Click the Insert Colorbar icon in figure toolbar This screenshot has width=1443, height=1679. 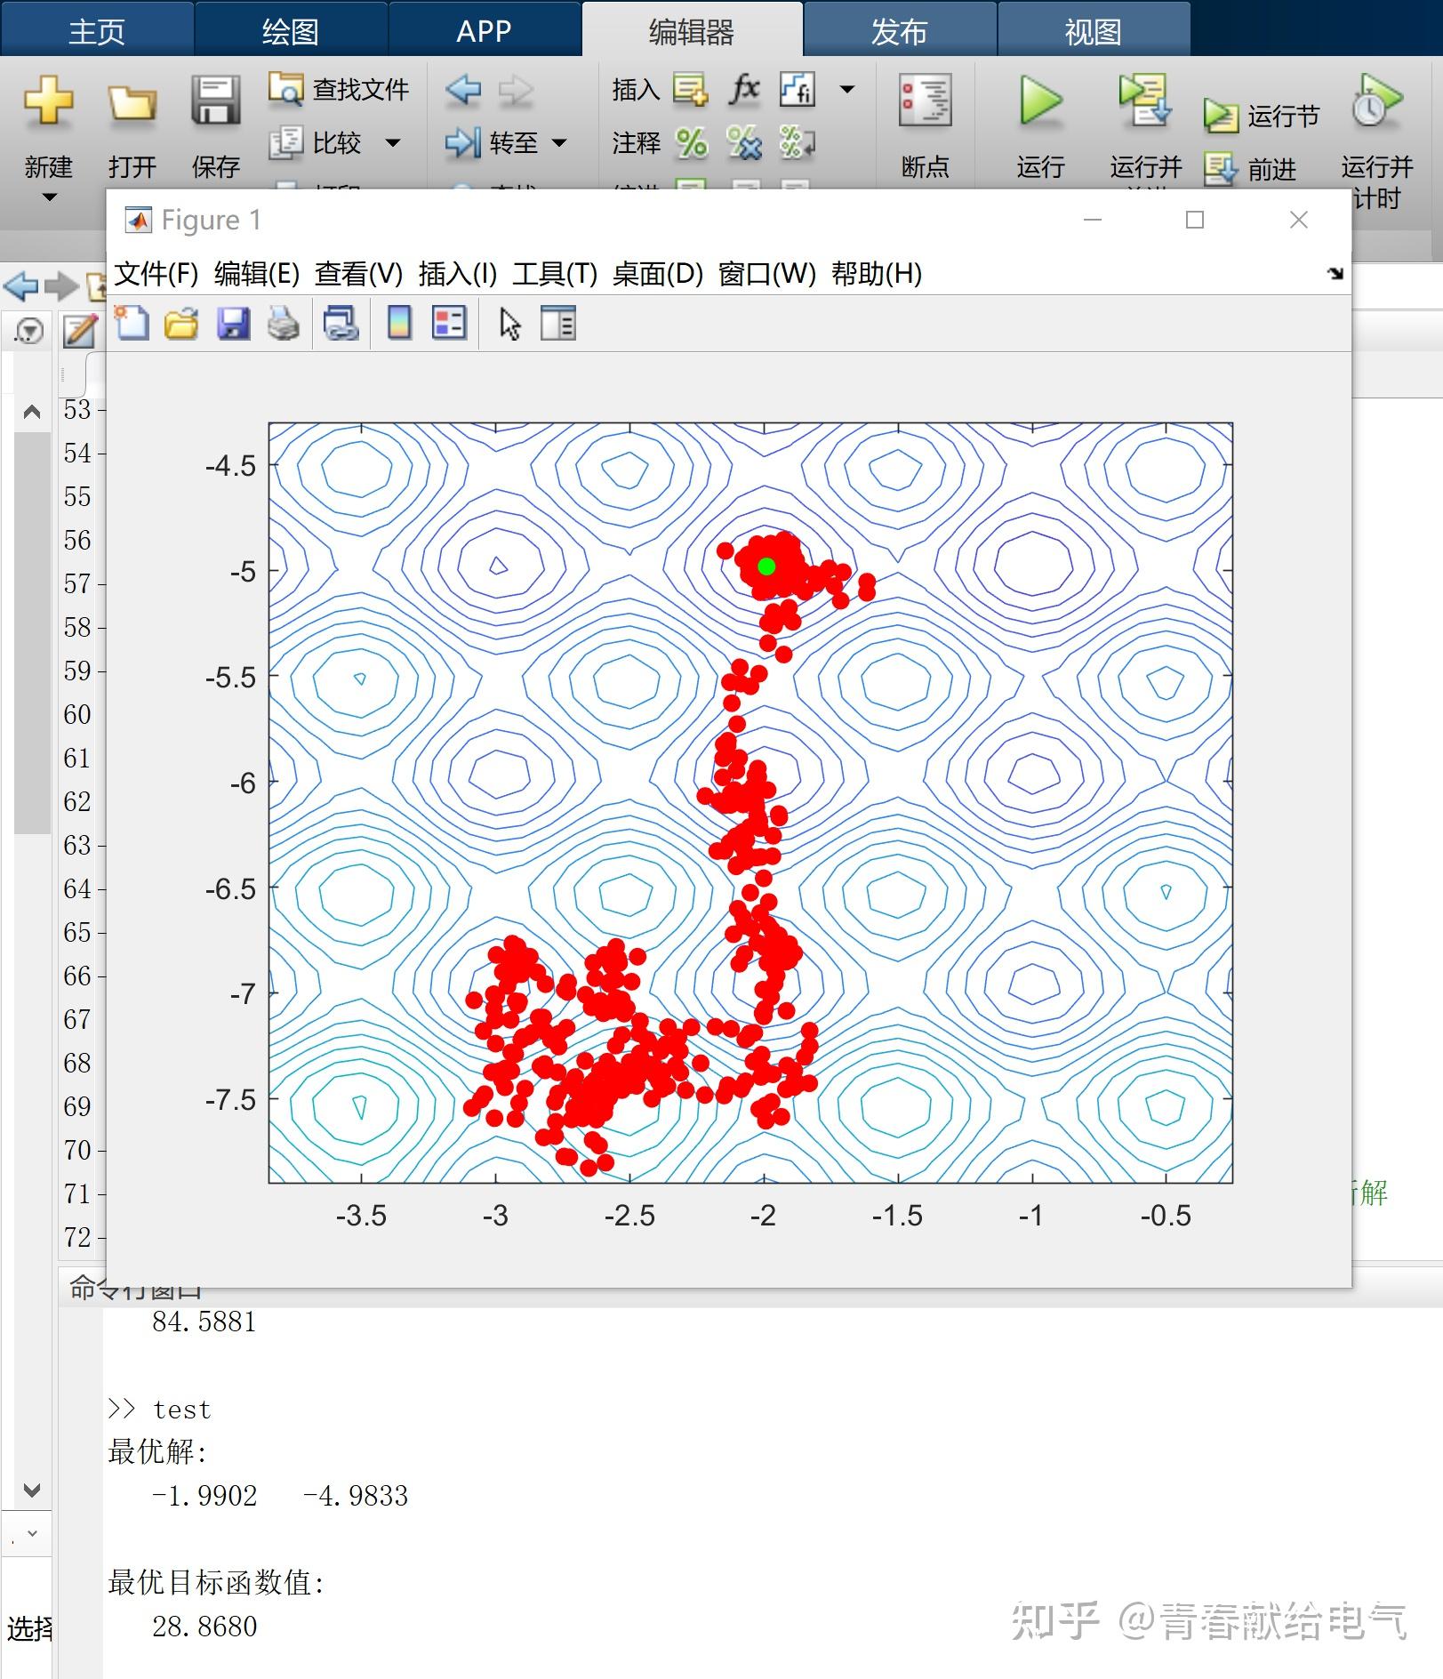[x=399, y=323]
